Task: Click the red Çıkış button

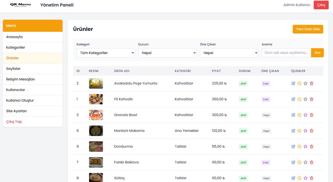Action: pyautogui.click(x=321, y=5)
